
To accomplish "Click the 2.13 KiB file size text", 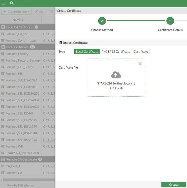I will tap(116, 88).
